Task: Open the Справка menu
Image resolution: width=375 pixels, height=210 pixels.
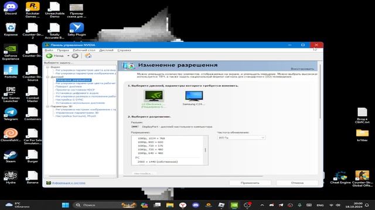Action: pos(124,50)
